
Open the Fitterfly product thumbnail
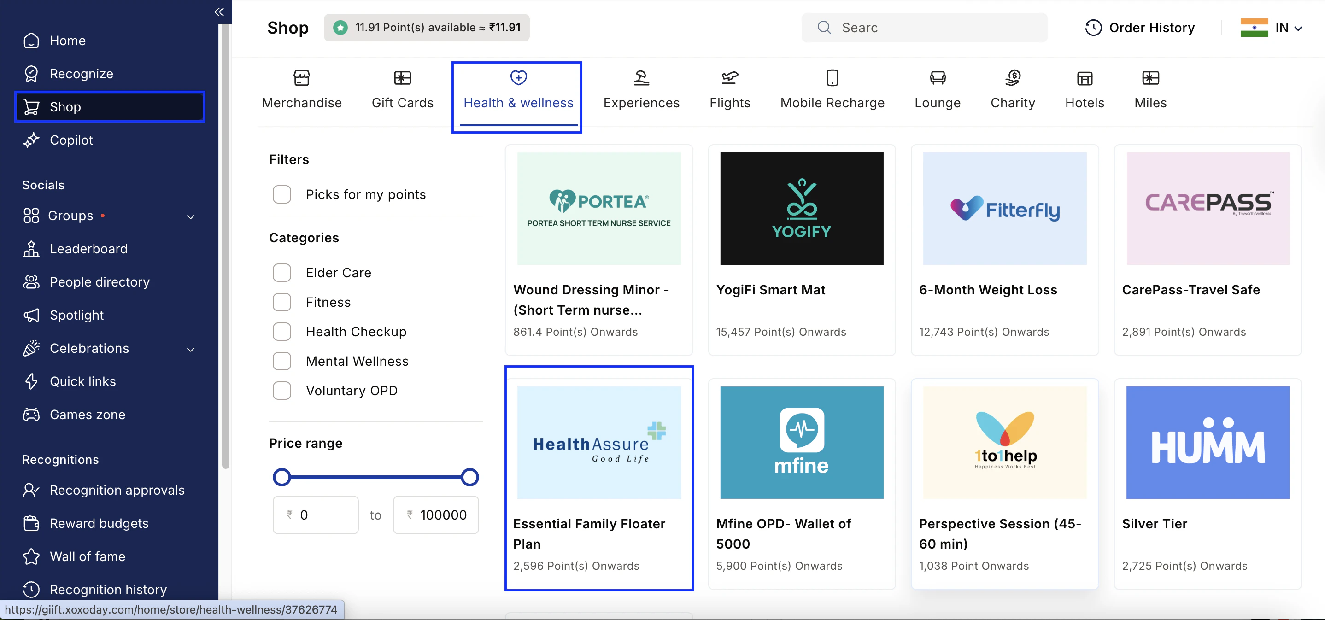[x=1004, y=208]
